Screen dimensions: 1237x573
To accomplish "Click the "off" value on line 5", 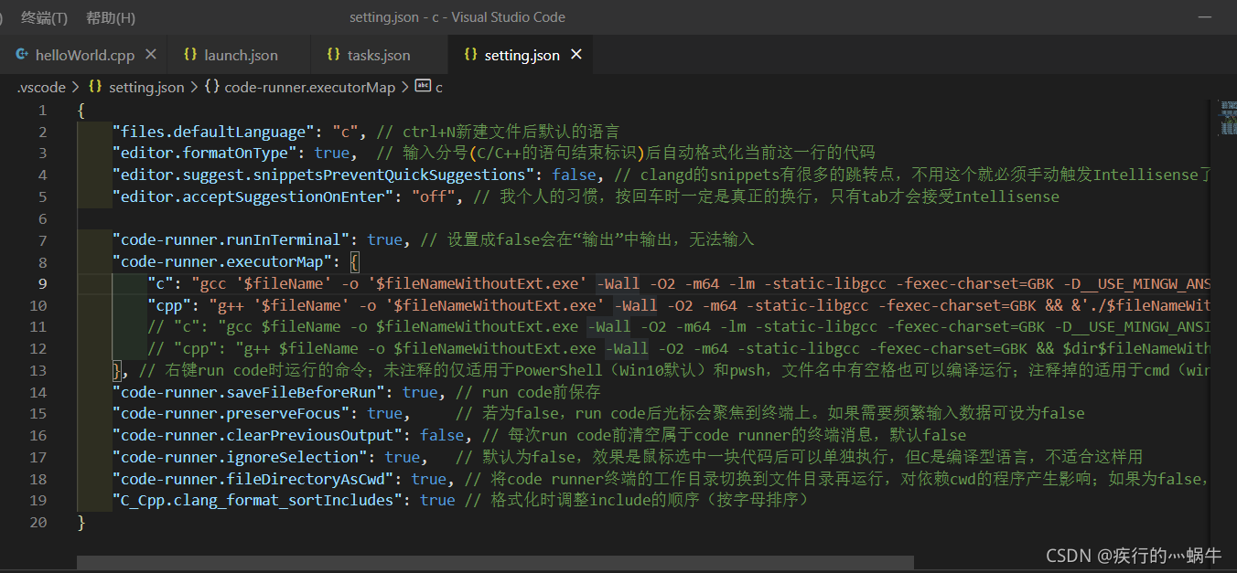I will click(x=434, y=196).
